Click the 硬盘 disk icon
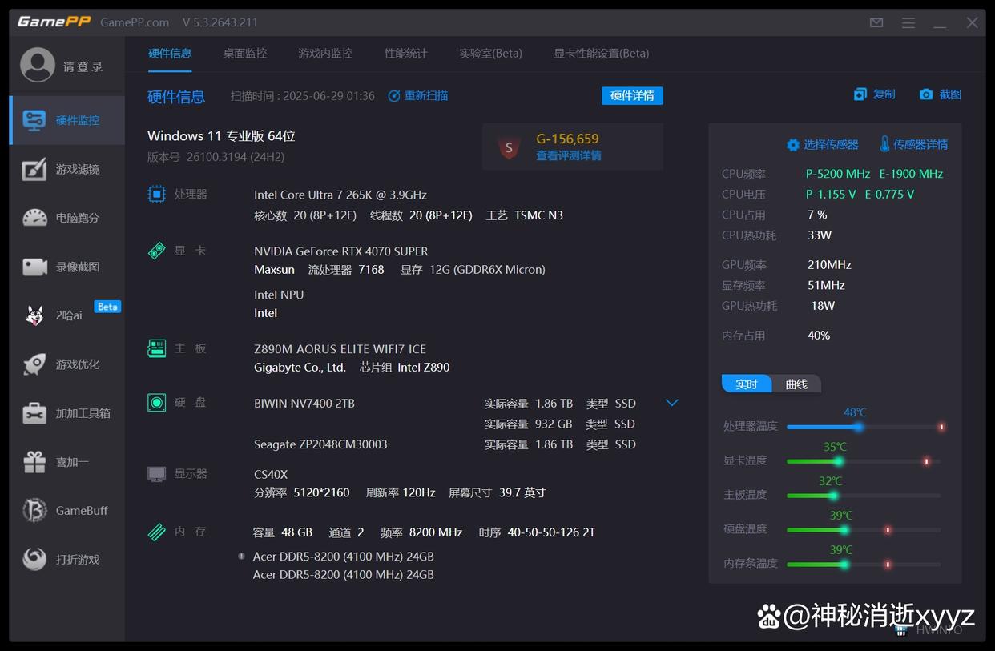This screenshot has width=995, height=651. coord(157,403)
